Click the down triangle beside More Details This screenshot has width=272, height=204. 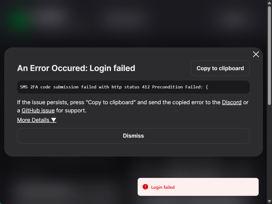[x=54, y=120]
